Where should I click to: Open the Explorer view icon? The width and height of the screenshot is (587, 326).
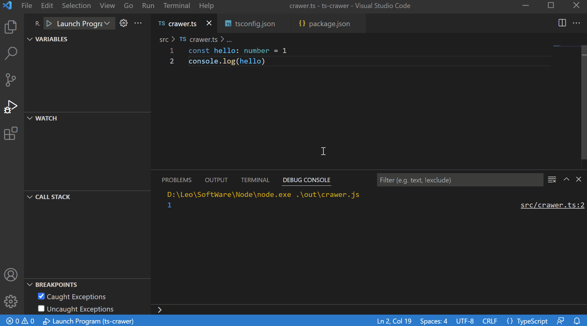(x=11, y=27)
